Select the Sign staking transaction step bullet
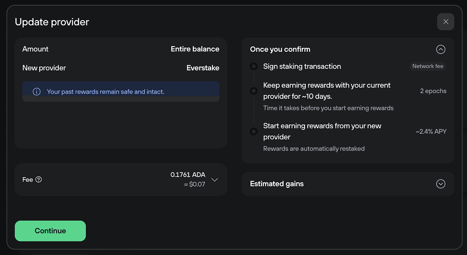Viewport: 467px width, 255px height. coord(254,66)
